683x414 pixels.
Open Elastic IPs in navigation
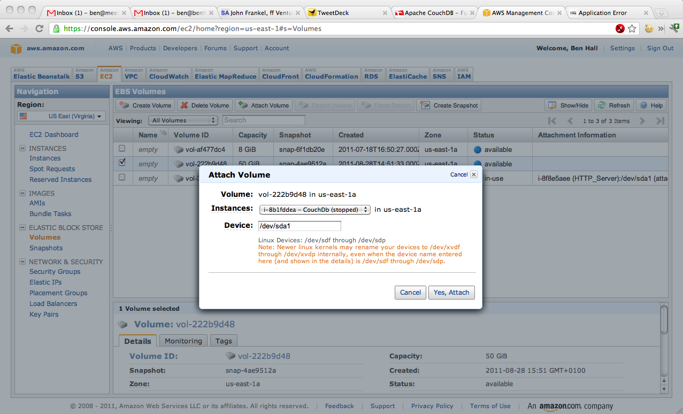coord(45,282)
